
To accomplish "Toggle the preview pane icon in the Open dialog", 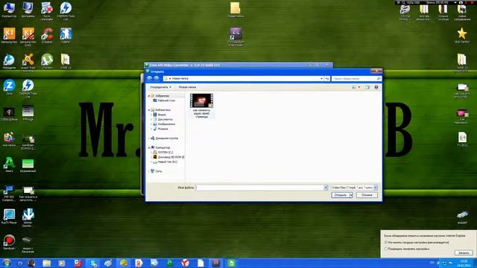I will 367,87.
